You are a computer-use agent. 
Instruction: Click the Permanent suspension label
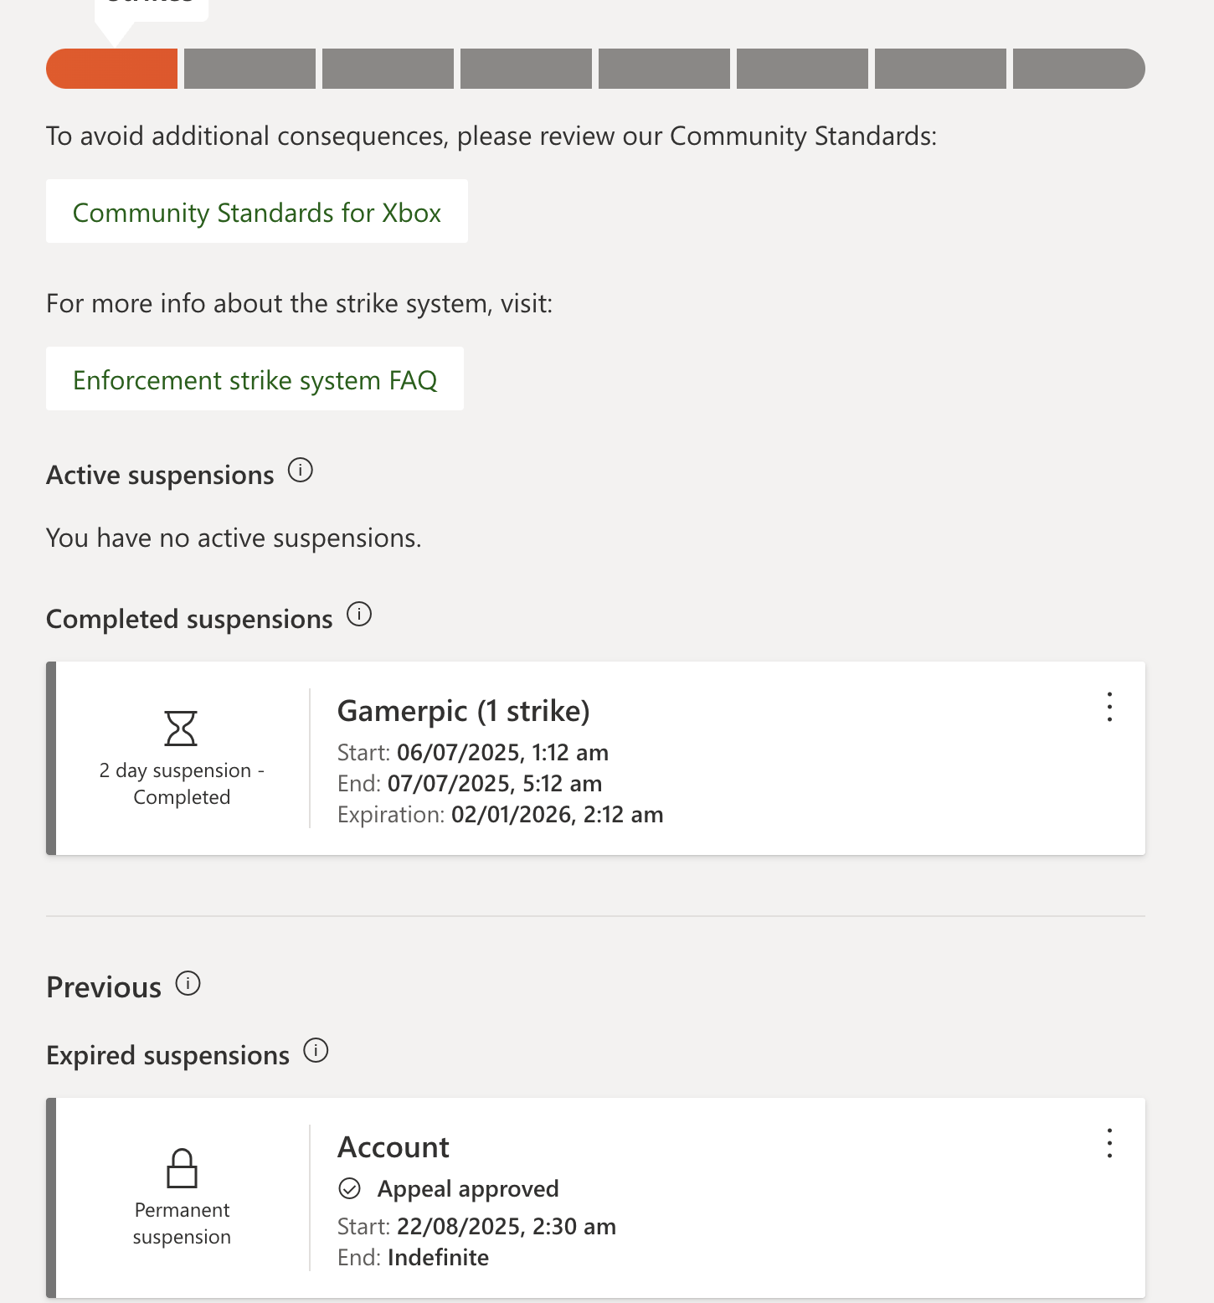(182, 1223)
